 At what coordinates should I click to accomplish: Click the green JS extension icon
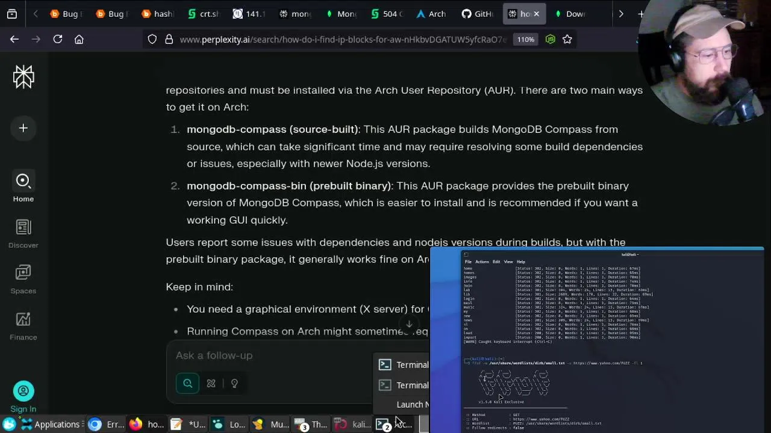[x=550, y=39]
